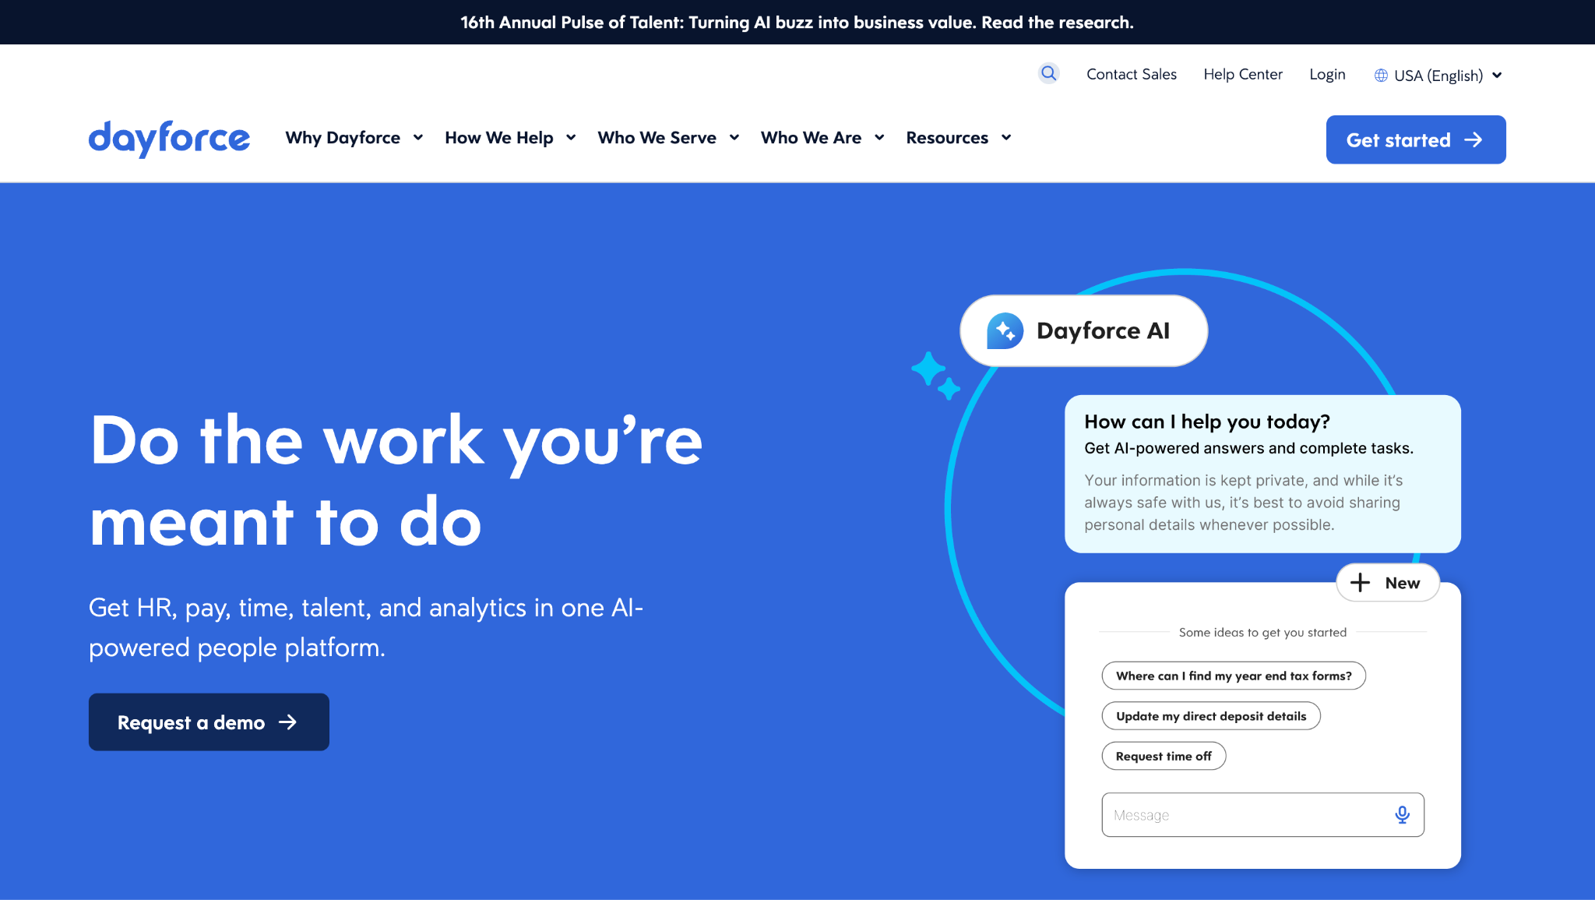Click the plus icon on New button

[1360, 583]
